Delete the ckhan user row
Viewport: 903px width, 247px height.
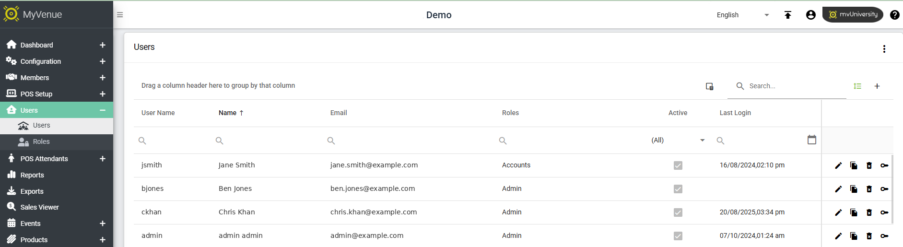pos(869,212)
